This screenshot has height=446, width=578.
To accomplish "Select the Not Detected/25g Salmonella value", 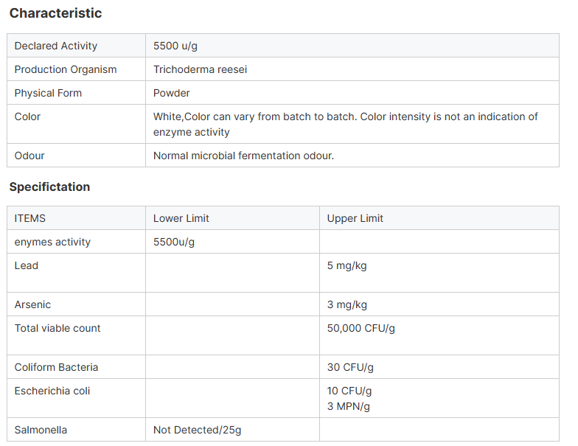I will 197,430.
